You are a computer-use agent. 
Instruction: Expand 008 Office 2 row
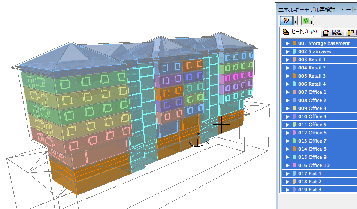point(287,100)
